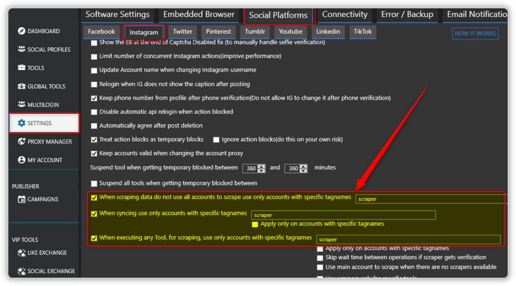Click the Social Profiles people icon
The width and height of the screenshot is (516, 286).
pyautogui.click(x=22, y=49)
